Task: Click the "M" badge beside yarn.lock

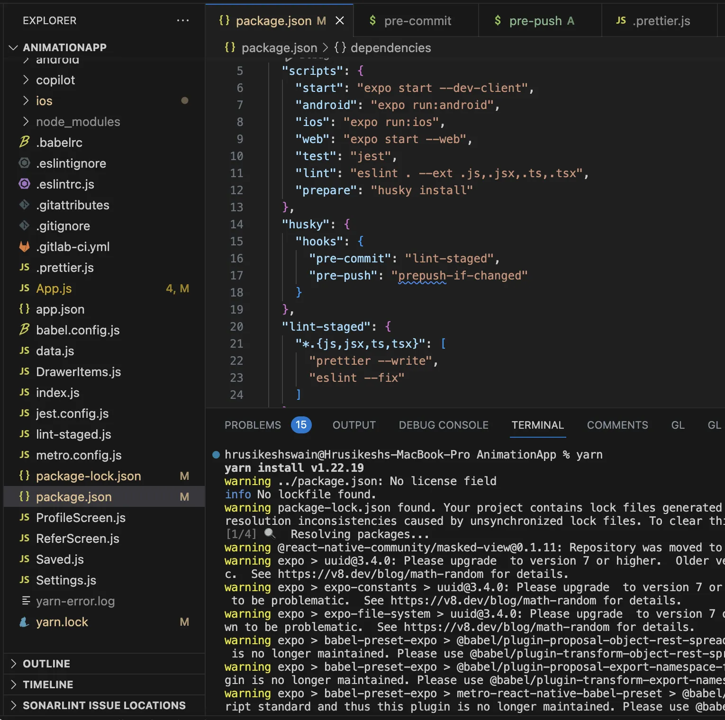Action: pos(184,621)
